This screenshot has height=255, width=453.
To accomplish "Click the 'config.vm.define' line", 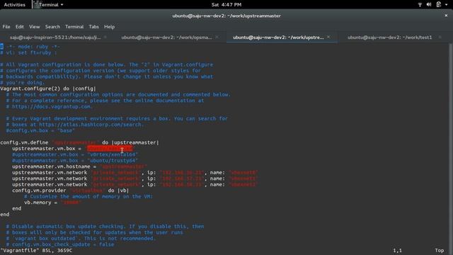I will click(x=79, y=142).
